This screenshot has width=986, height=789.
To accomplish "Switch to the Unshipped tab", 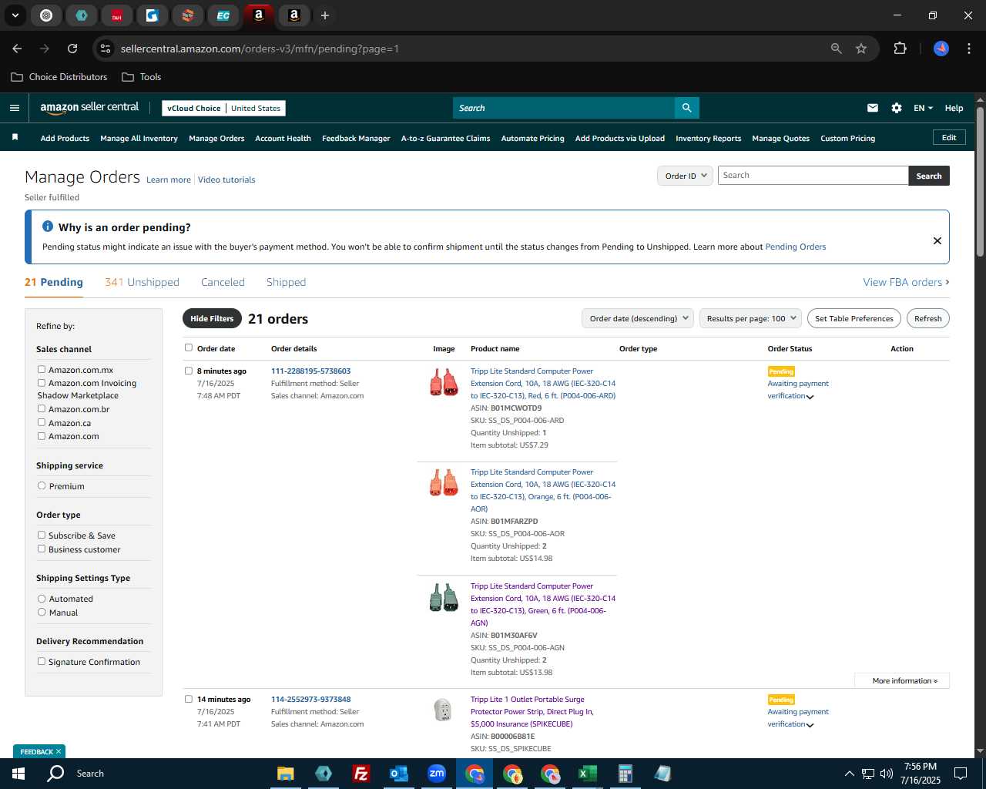I will [x=142, y=282].
